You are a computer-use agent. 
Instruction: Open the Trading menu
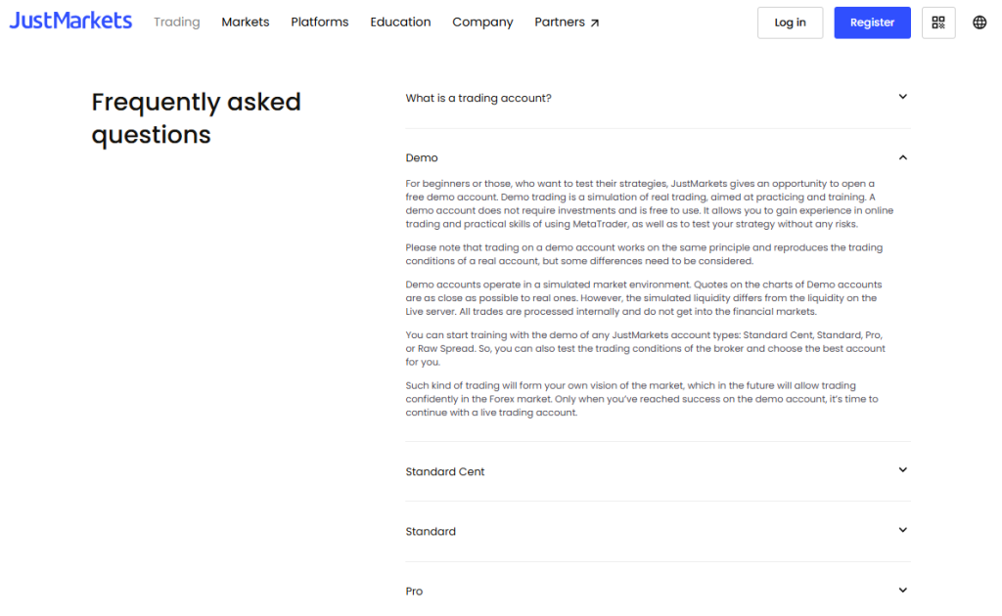(x=176, y=22)
